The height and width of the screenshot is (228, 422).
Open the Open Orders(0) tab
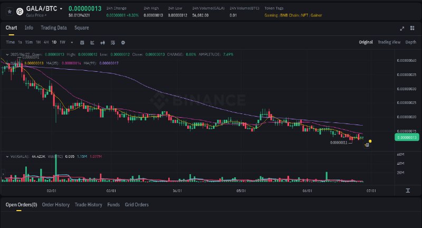pos(21,205)
